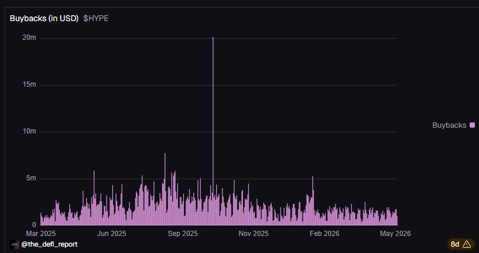This screenshot has height=253, width=479.
Task: Click the Buybacks legend label
Action: 449,125
